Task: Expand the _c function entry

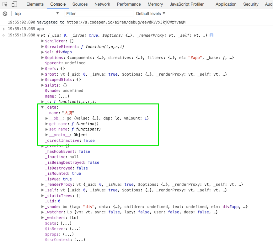Action: click(42, 102)
